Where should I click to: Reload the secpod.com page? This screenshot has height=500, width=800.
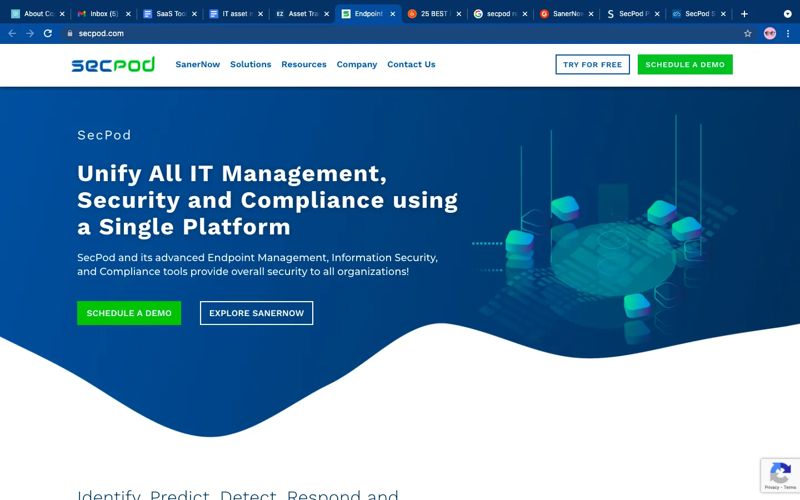click(x=48, y=33)
